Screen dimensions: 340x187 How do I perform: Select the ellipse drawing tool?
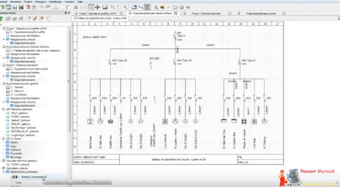181,7
